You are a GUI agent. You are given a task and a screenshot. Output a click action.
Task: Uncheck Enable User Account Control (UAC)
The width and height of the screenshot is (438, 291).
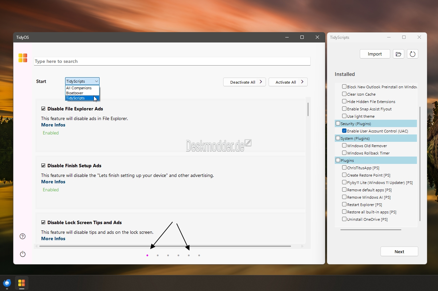tap(344, 131)
